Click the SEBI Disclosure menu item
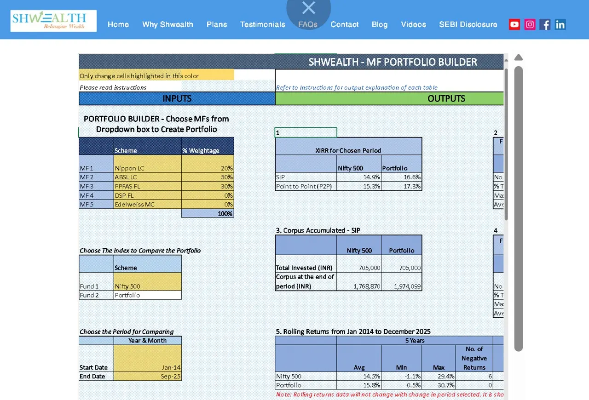Screen dimensions: 589x400 tap(468, 24)
